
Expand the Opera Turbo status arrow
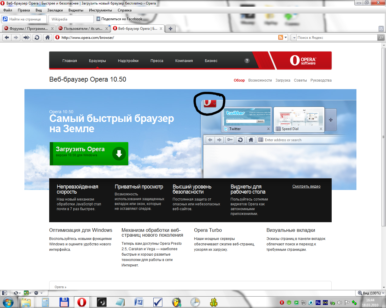point(42,293)
